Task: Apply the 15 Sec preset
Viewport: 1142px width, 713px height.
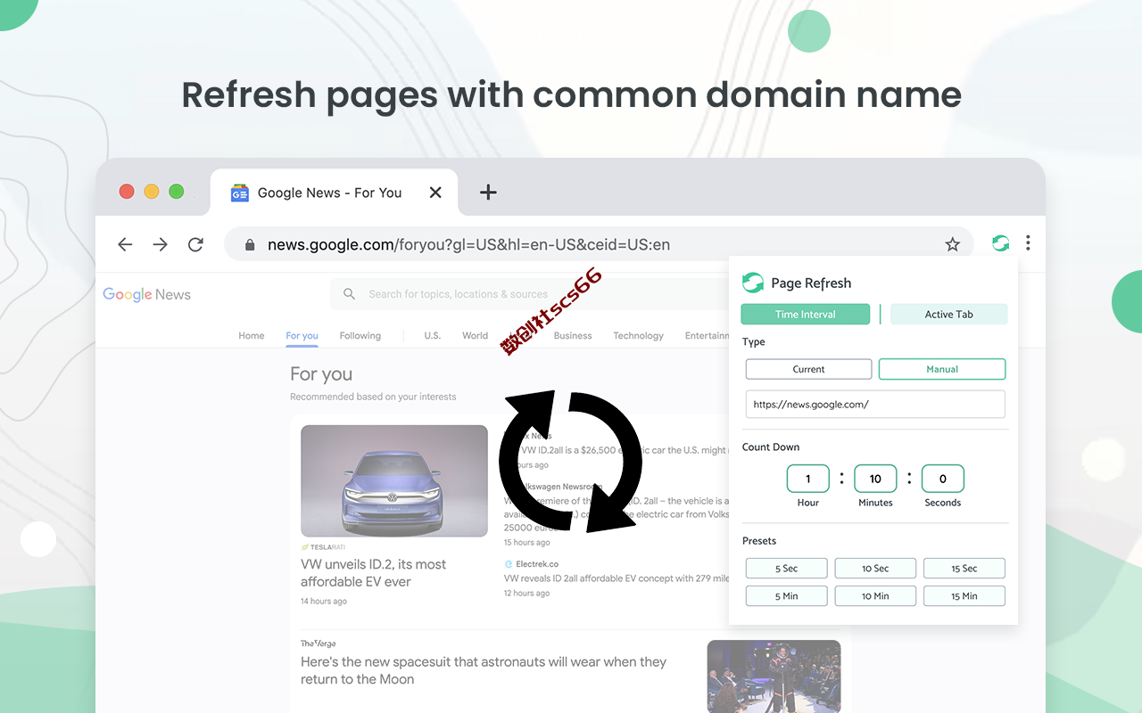Action: tap(964, 569)
